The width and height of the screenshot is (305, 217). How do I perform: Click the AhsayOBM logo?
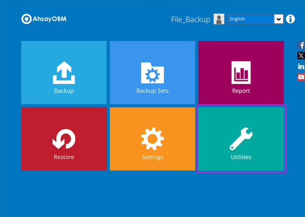click(44, 19)
